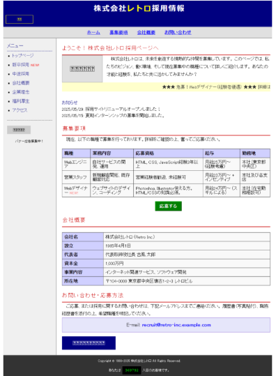Image resolution: width=276 pixels, height=376 pixels.
Task: Click the green visitor counter in footer
Action: tap(132, 370)
